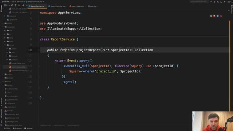Select the artisan file in tree
The image size is (233, 131).
(9, 111)
